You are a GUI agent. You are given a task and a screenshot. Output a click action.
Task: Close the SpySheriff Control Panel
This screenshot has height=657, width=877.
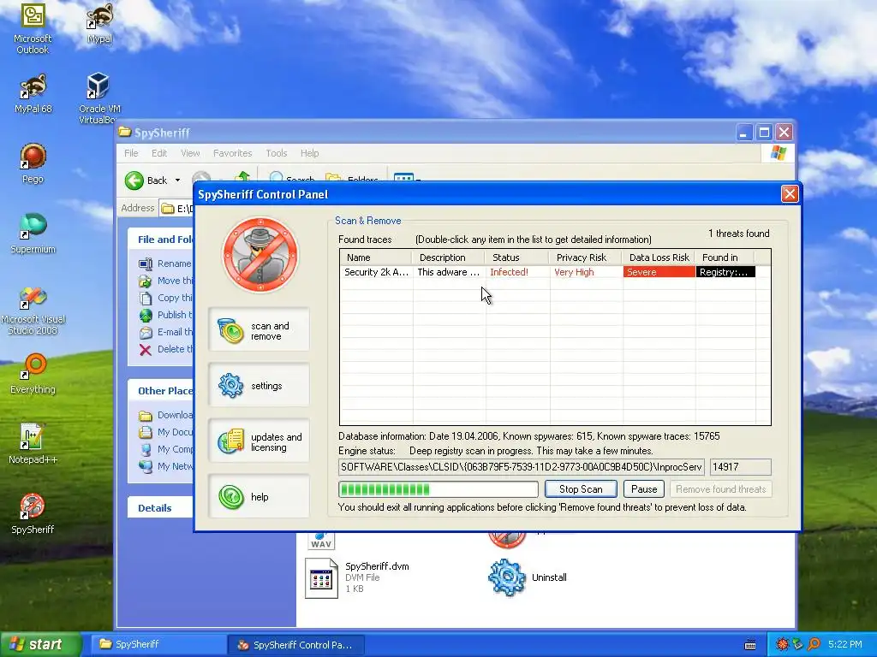pos(789,194)
